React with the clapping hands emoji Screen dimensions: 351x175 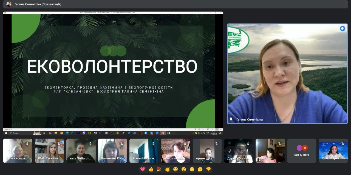point(167,169)
